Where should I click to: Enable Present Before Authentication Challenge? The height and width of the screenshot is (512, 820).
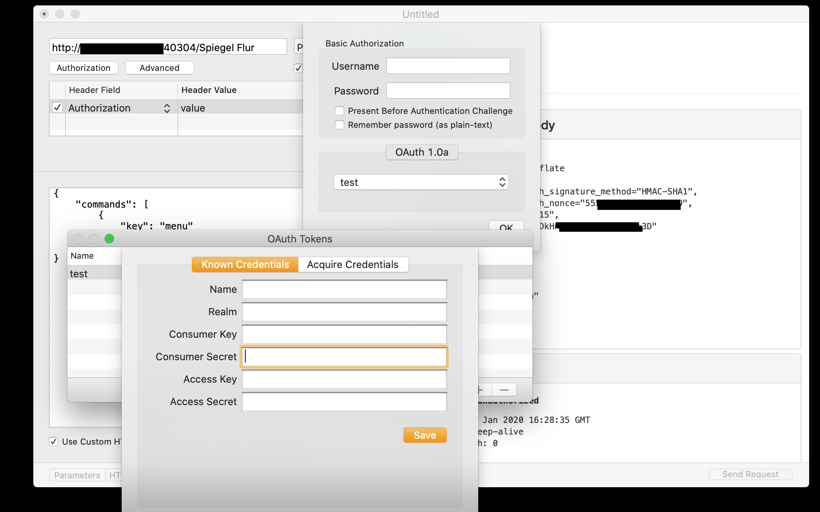click(339, 111)
